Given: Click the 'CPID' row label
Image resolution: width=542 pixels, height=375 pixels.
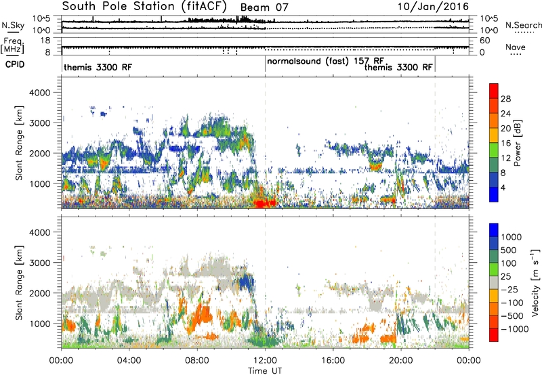Looking at the screenshot, I should coord(15,64).
